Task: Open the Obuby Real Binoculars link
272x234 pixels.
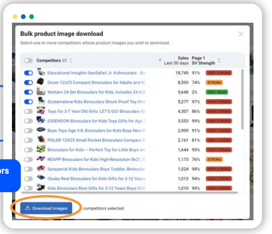Action: click(x=96, y=178)
